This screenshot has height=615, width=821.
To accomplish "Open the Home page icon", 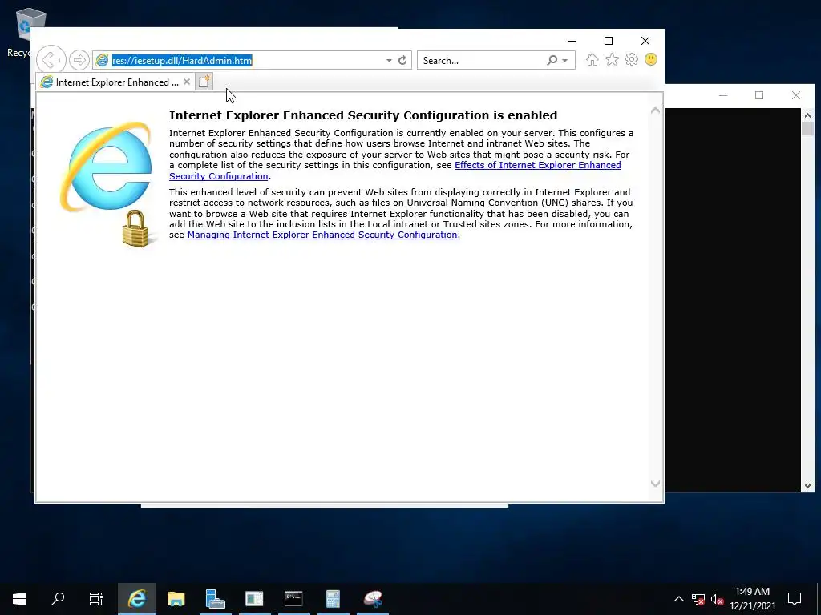I will coord(592,59).
